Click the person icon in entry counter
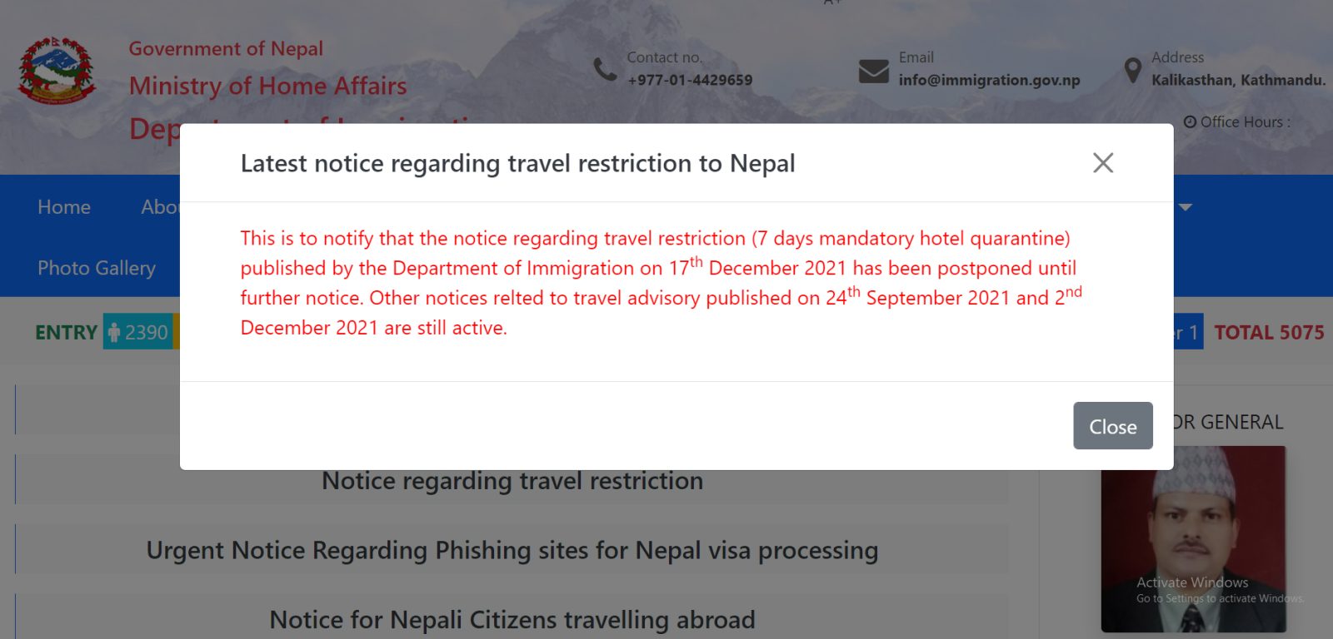The image size is (1333, 639). point(115,333)
